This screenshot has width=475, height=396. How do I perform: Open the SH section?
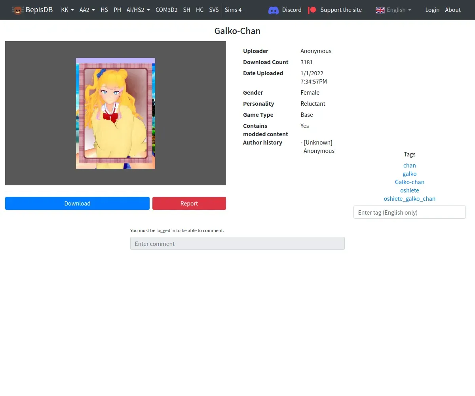point(186,10)
